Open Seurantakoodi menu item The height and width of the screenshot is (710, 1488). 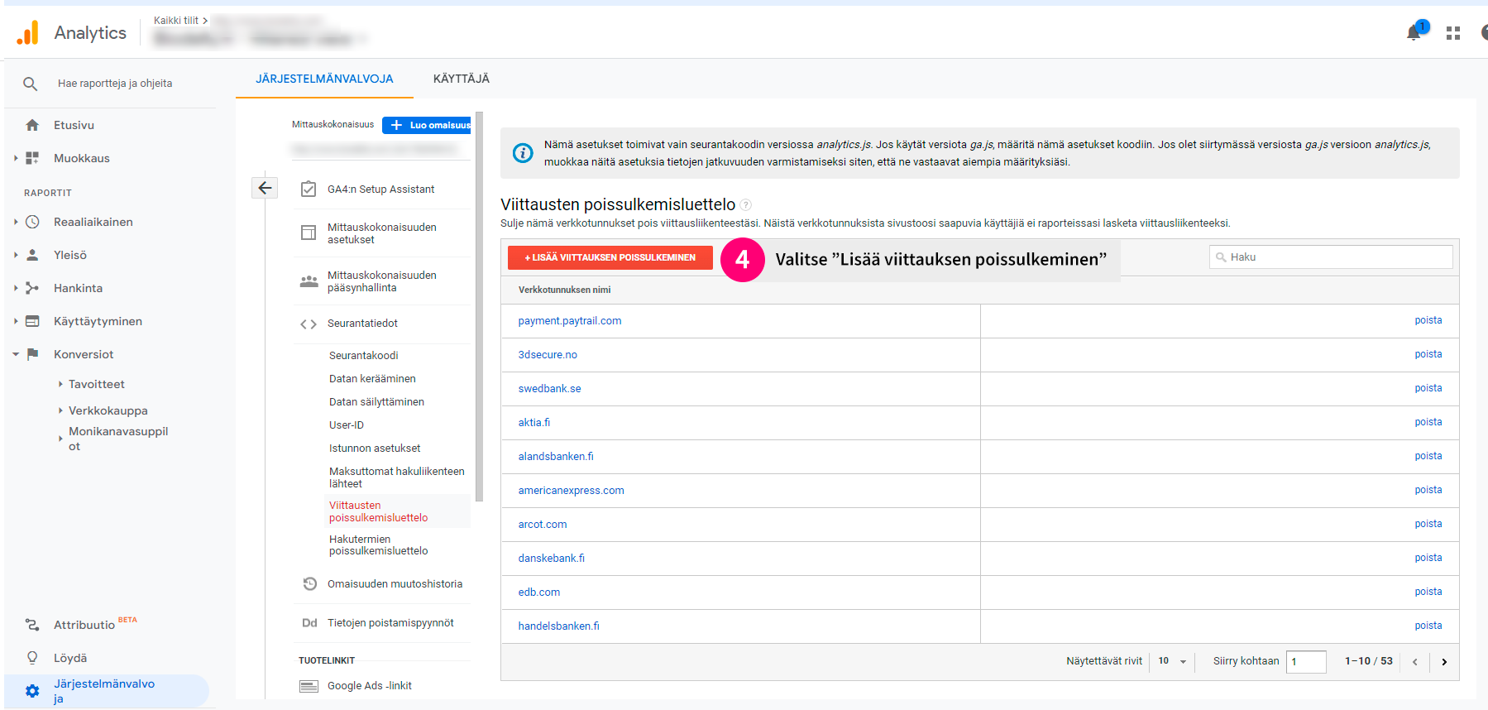coord(364,356)
